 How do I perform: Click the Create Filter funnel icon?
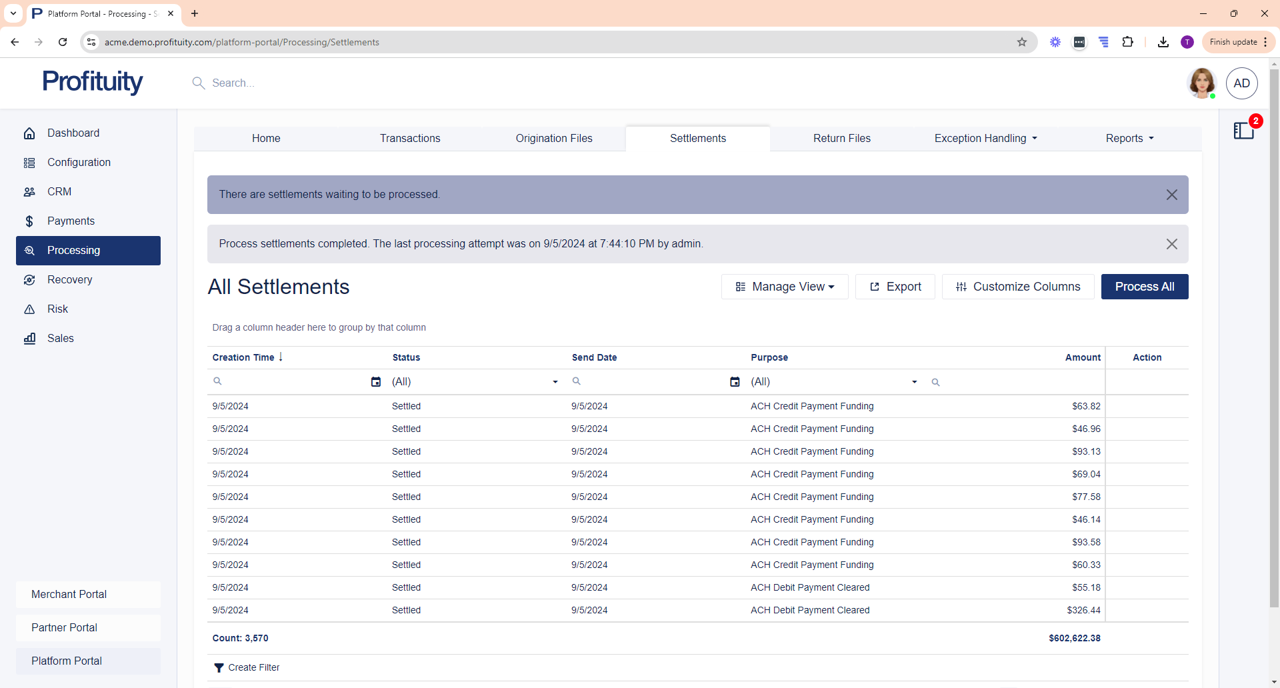pyautogui.click(x=219, y=668)
